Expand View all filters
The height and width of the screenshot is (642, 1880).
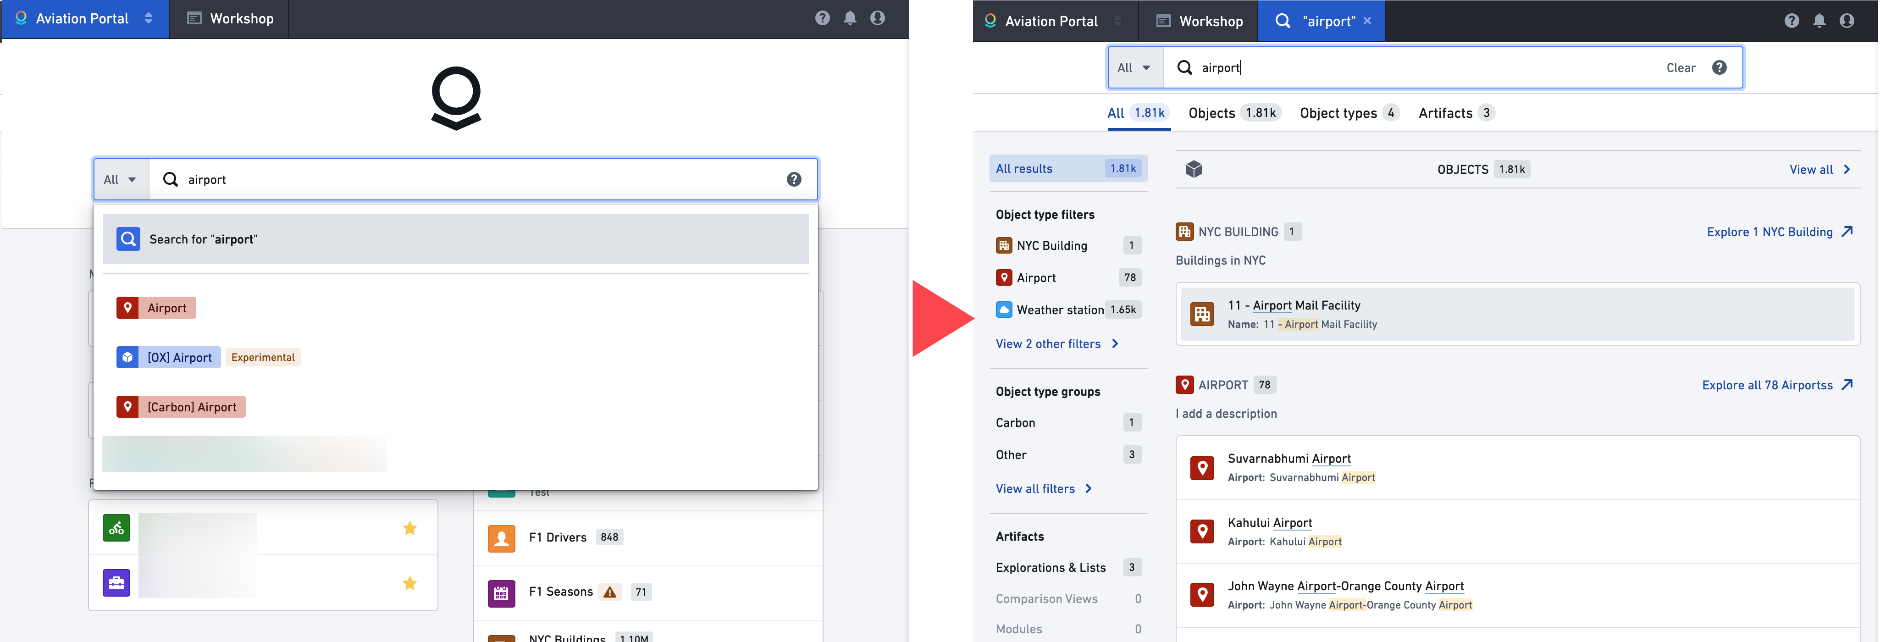(1045, 489)
